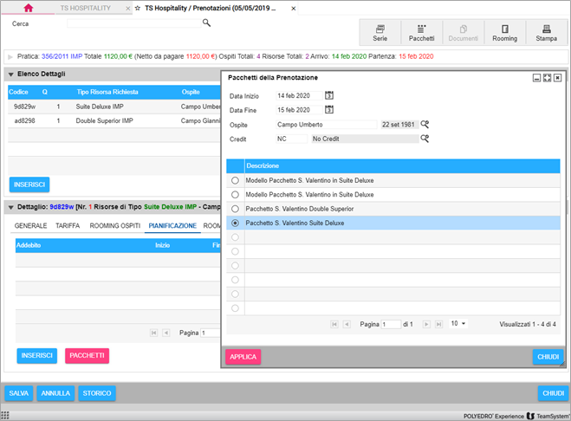Go to next page in the Pacchetti dialog
This screenshot has height=421, width=571.
(426, 324)
